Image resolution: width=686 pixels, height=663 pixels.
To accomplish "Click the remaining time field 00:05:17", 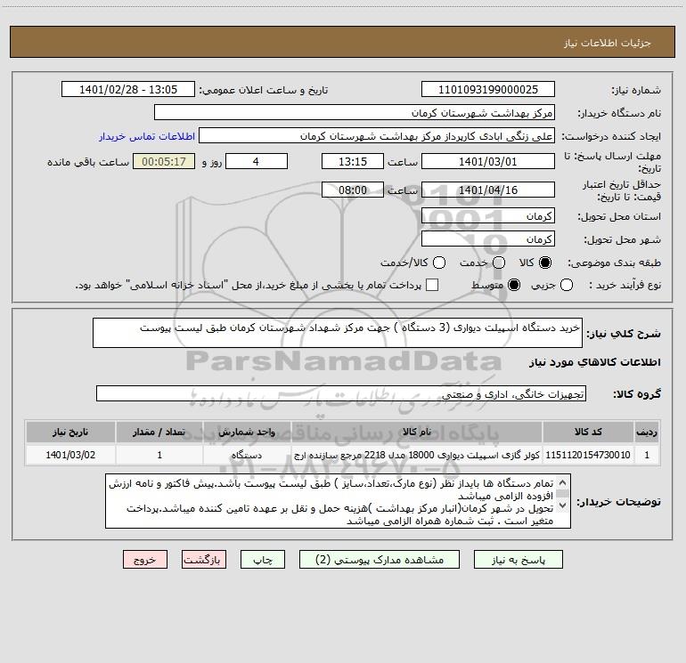I will [x=164, y=161].
